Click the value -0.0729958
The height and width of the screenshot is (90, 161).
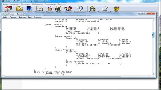[x=115, y=58]
